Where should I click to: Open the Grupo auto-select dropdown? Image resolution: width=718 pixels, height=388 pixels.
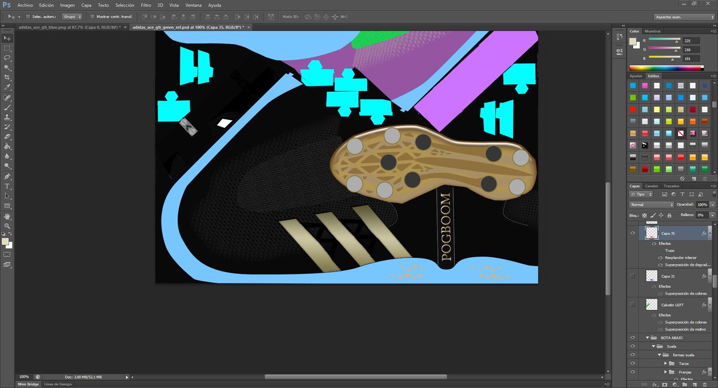[72, 17]
